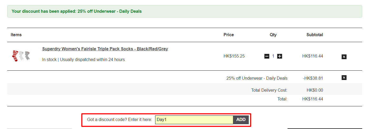The image size is (367, 129).
Task: Click the Total Delivery Cost label
Action: click(x=269, y=90)
